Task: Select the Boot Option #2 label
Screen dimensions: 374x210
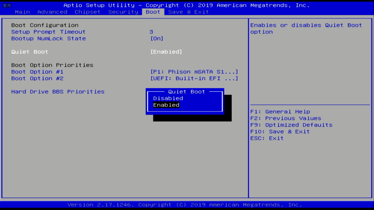Action: (37, 79)
